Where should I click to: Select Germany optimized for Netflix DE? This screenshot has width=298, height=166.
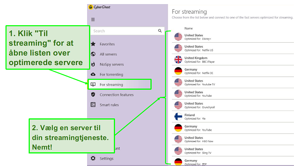[x=233, y=71]
